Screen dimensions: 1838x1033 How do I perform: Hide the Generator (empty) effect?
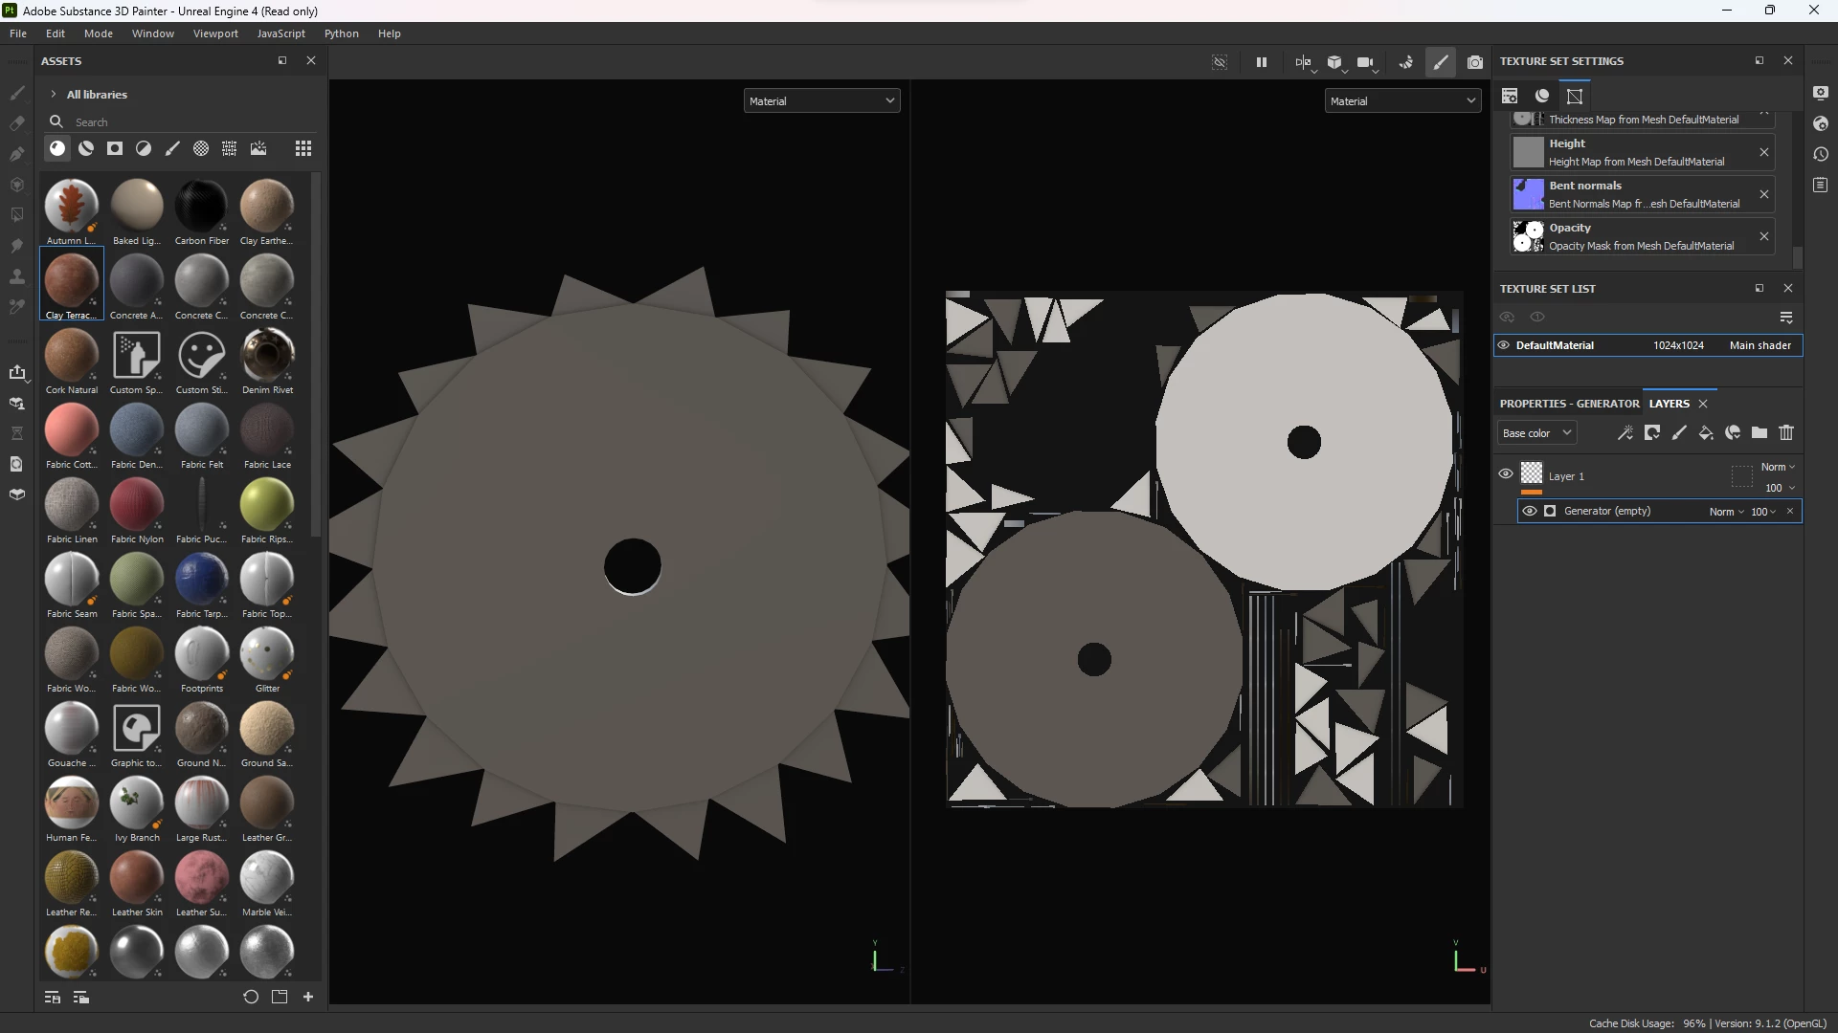click(1530, 511)
